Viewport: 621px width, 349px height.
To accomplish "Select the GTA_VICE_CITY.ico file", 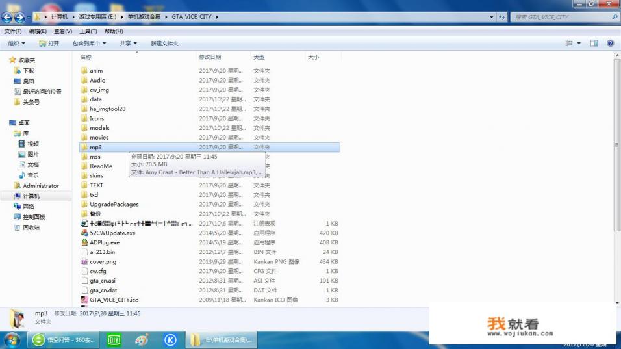I will 114,300.
